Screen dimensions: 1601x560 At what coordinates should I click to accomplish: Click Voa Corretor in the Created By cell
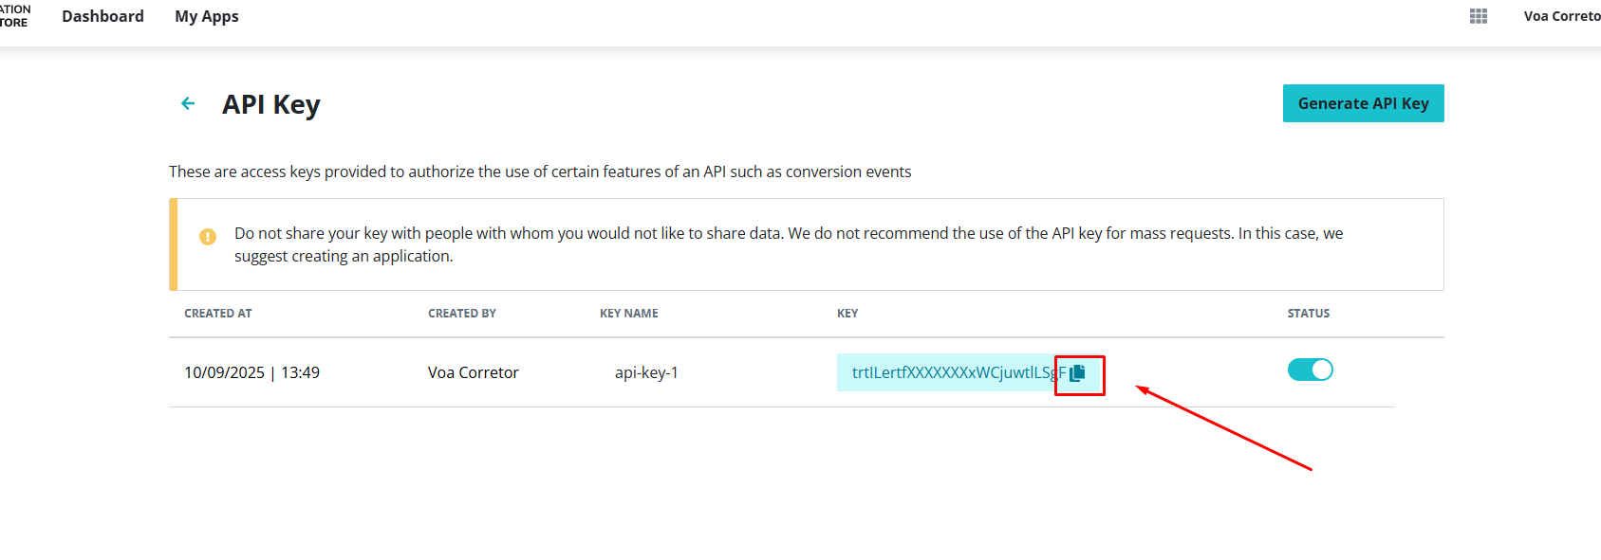tap(473, 372)
